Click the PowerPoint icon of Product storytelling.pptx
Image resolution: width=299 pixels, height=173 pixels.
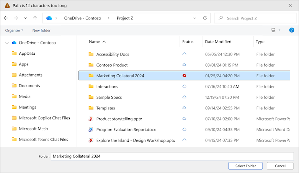(91, 119)
